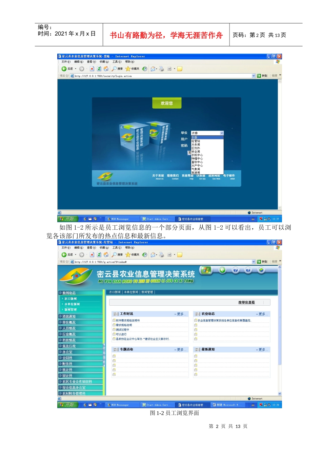
Task: Click vertical scrollbar of 经管站 window page
Action: [x=280, y=330]
